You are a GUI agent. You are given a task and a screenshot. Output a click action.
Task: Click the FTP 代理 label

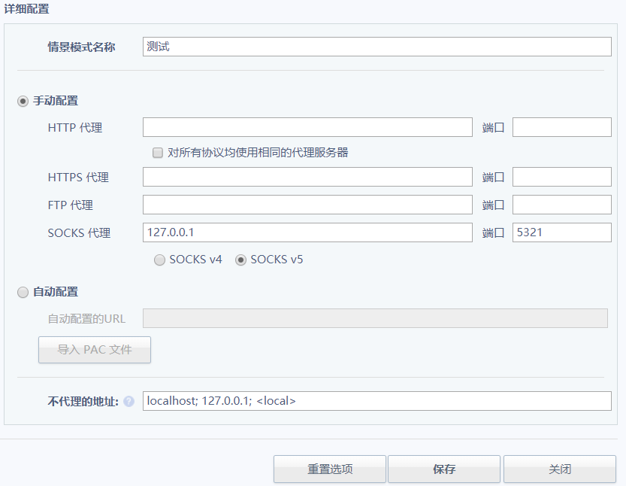coord(71,205)
